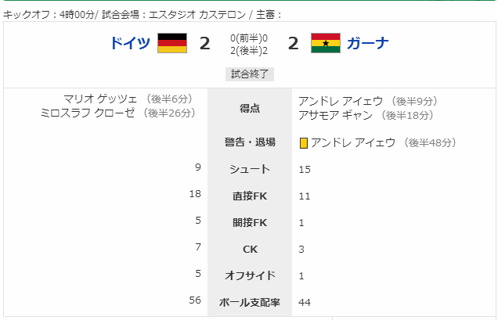Click the Germany flag icon
498x320 pixels.
pos(172,43)
